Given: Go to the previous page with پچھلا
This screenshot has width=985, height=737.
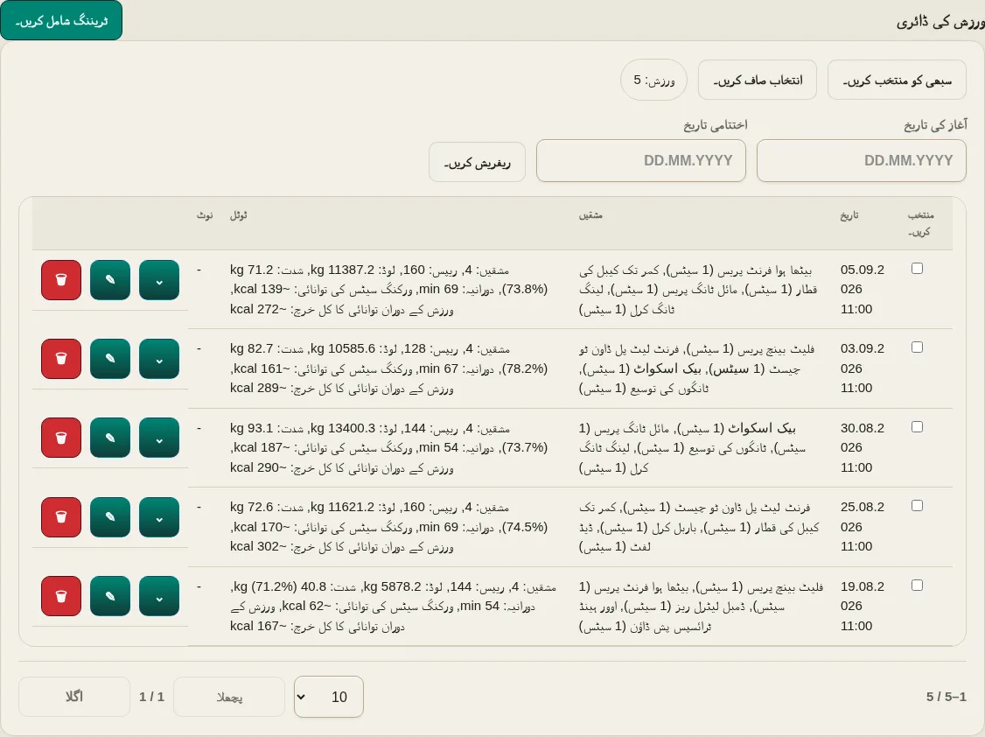Looking at the screenshot, I should 229,697.
